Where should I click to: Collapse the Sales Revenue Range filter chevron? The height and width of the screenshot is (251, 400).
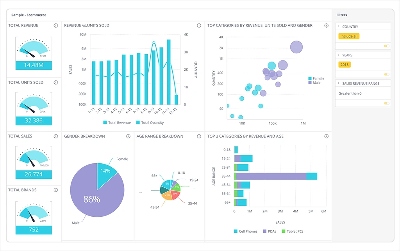(x=339, y=83)
